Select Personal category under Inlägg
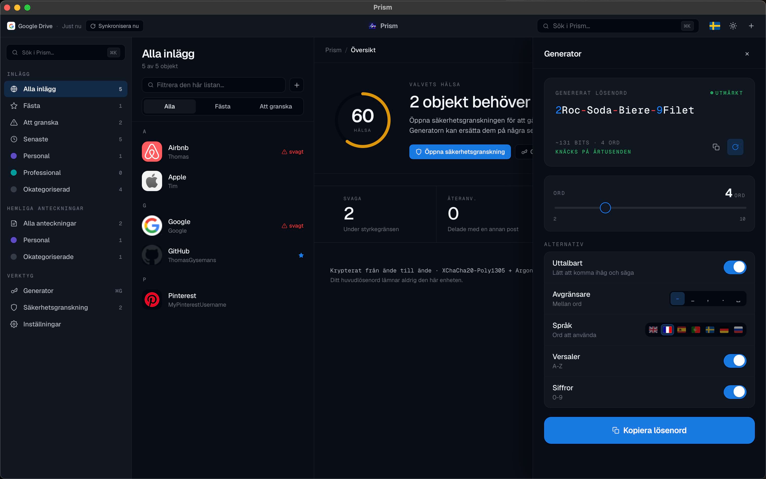766x479 pixels. click(x=66, y=156)
